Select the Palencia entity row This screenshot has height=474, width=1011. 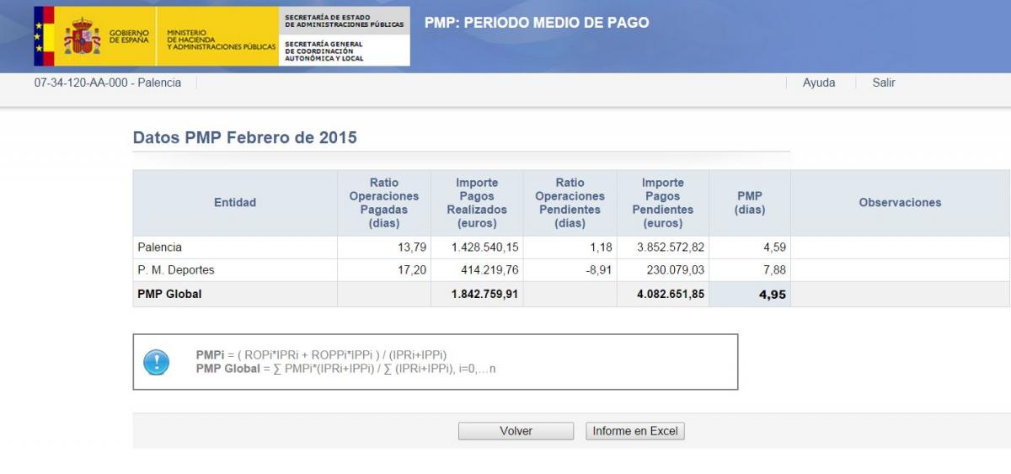click(160, 248)
